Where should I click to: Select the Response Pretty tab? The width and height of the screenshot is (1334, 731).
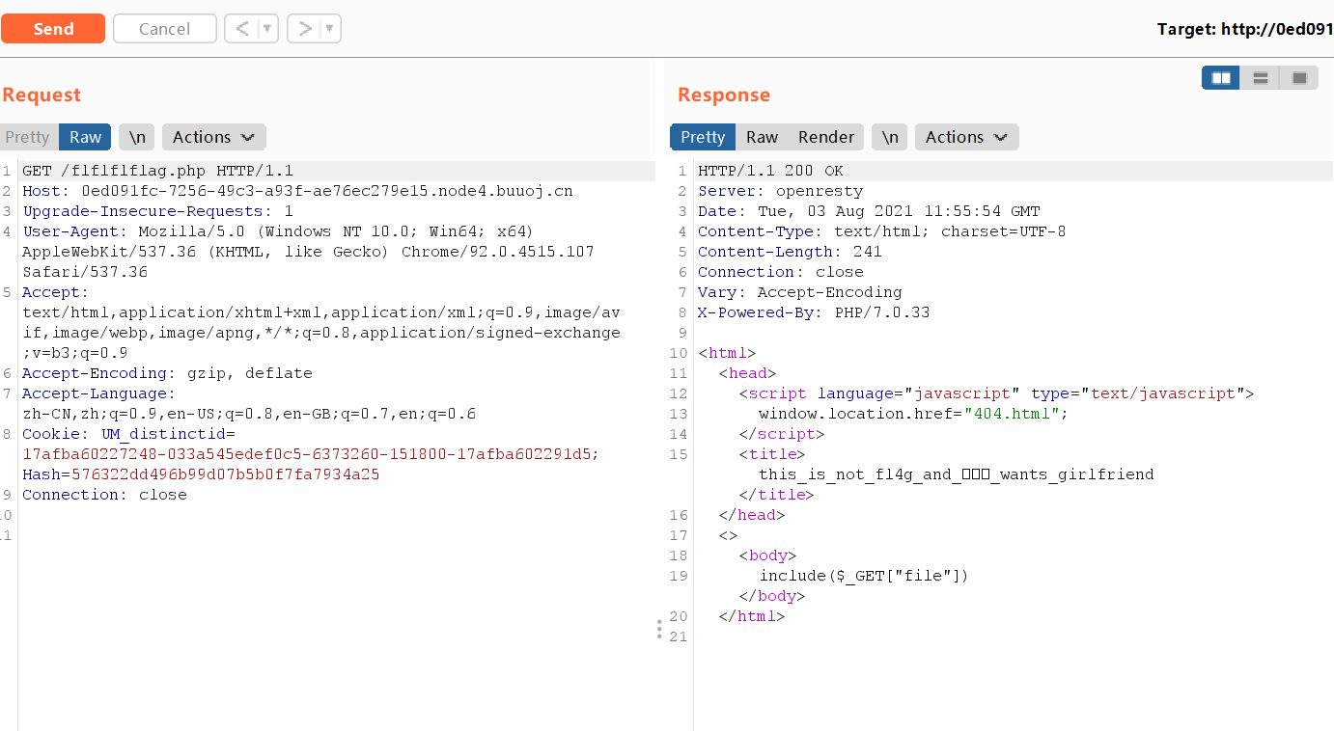click(703, 137)
